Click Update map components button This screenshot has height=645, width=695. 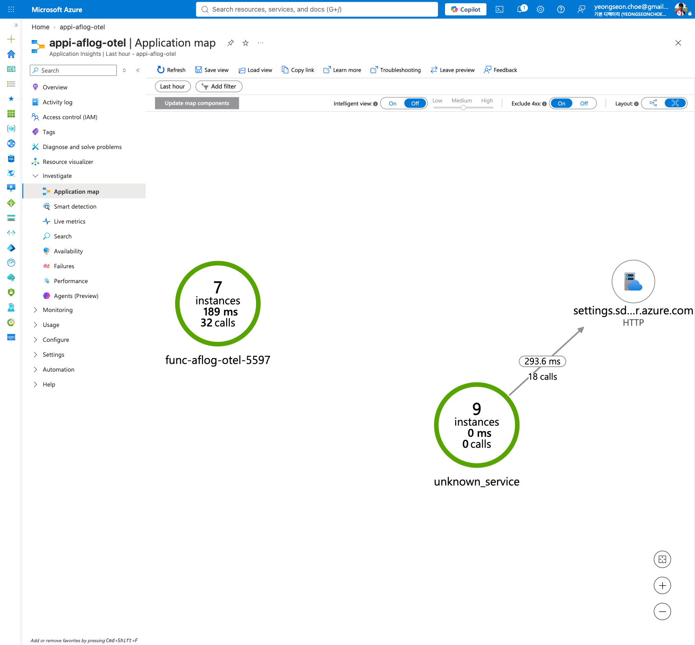click(x=197, y=103)
